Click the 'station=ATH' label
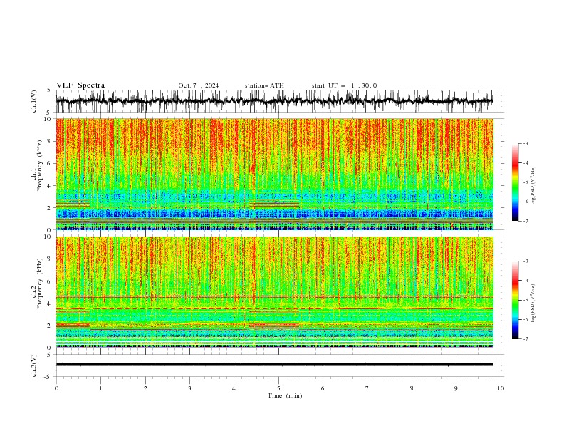This screenshot has height=436, width=564. coord(264,85)
